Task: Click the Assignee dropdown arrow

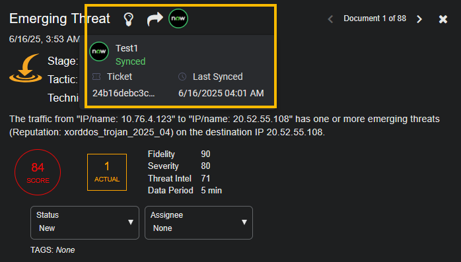Action: pyautogui.click(x=244, y=222)
